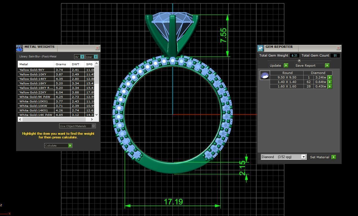Click the Diamond column header in Gem Reporter

pos(318,73)
